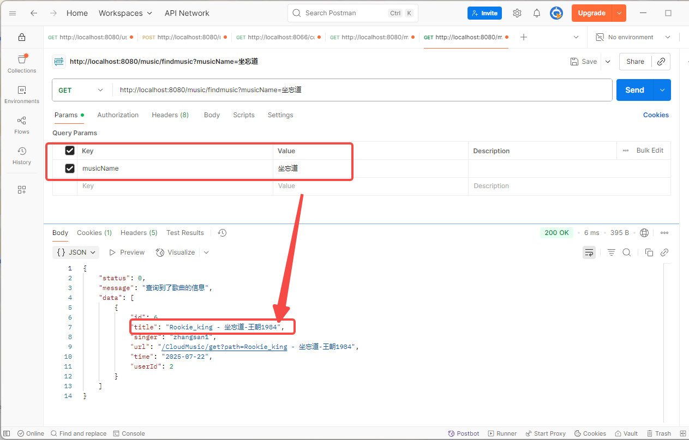Click the network globe icon in response

pyautogui.click(x=644, y=233)
